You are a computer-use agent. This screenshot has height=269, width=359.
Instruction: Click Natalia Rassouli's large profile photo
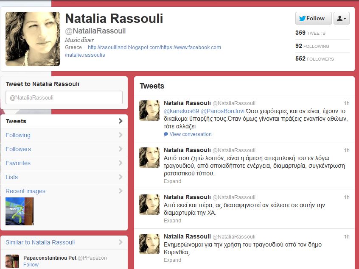(33, 39)
